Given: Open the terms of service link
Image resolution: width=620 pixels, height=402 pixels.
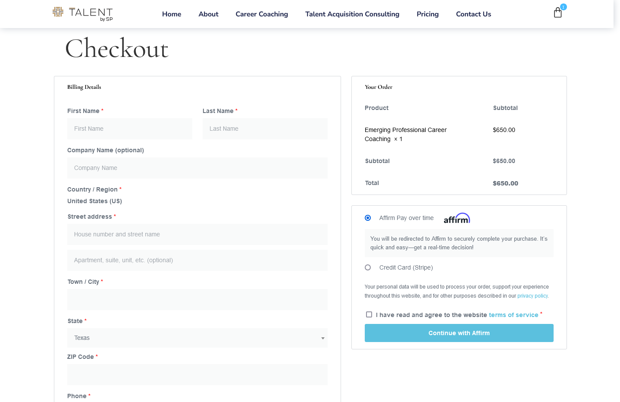Looking at the screenshot, I should tap(513, 315).
